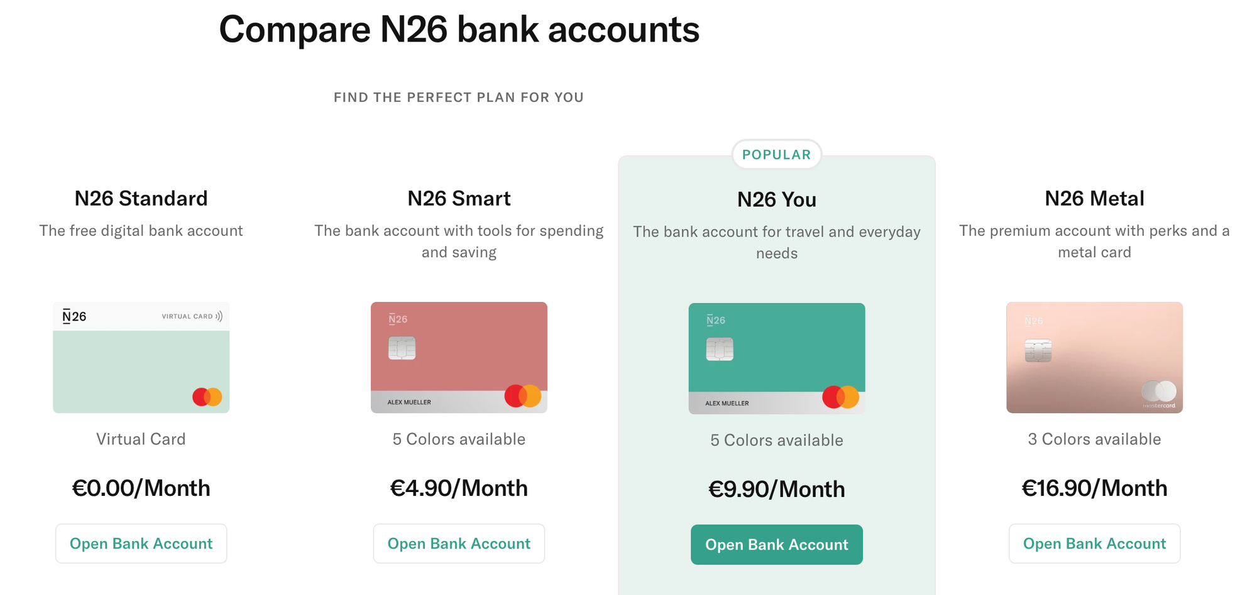Open a bank account for N26 Standard

(141, 544)
